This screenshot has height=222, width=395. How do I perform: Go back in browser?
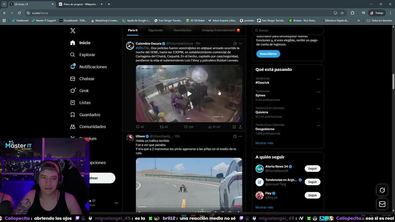point(4,13)
